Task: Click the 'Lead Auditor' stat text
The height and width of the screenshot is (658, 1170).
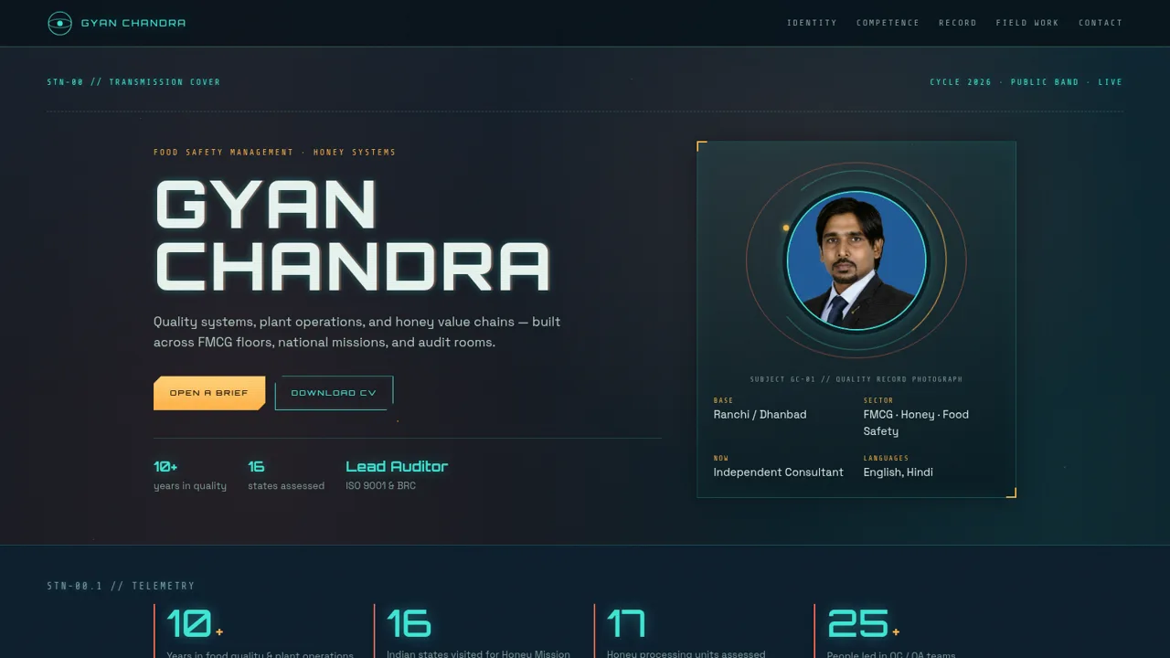Action: pyautogui.click(x=397, y=466)
